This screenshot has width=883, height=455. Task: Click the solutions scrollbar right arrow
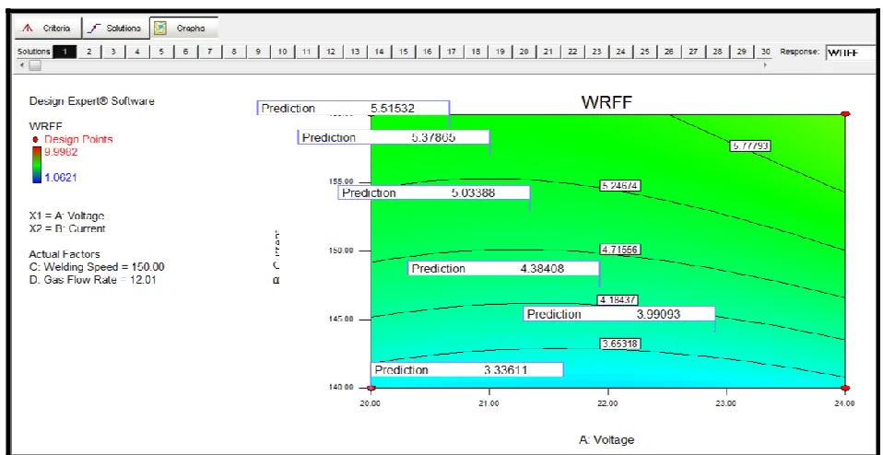click(765, 65)
